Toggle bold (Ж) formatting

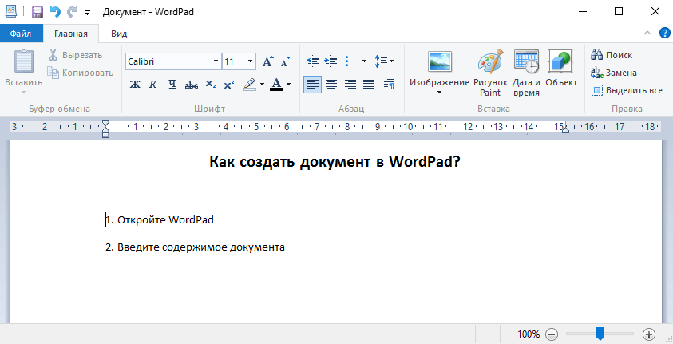click(x=135, y=85)
